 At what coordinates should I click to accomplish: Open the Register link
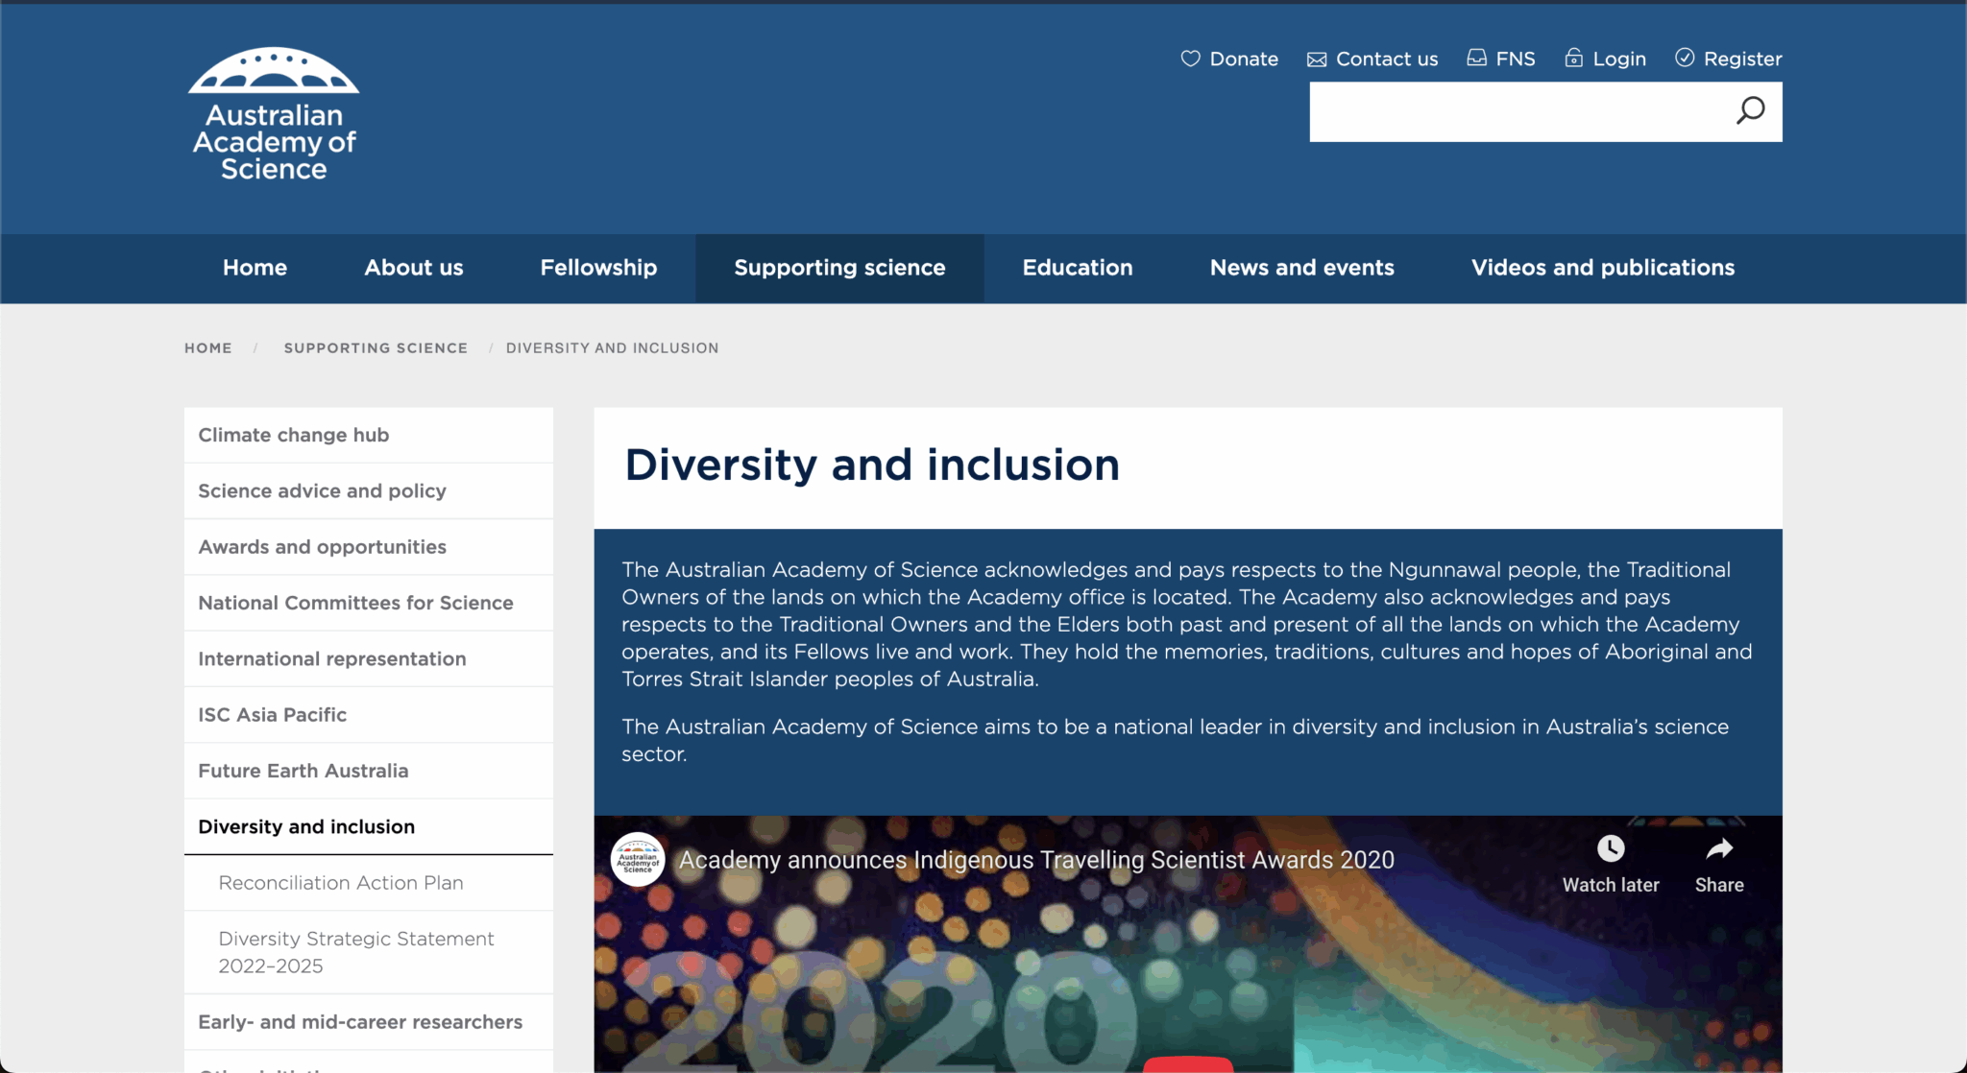1742,59
